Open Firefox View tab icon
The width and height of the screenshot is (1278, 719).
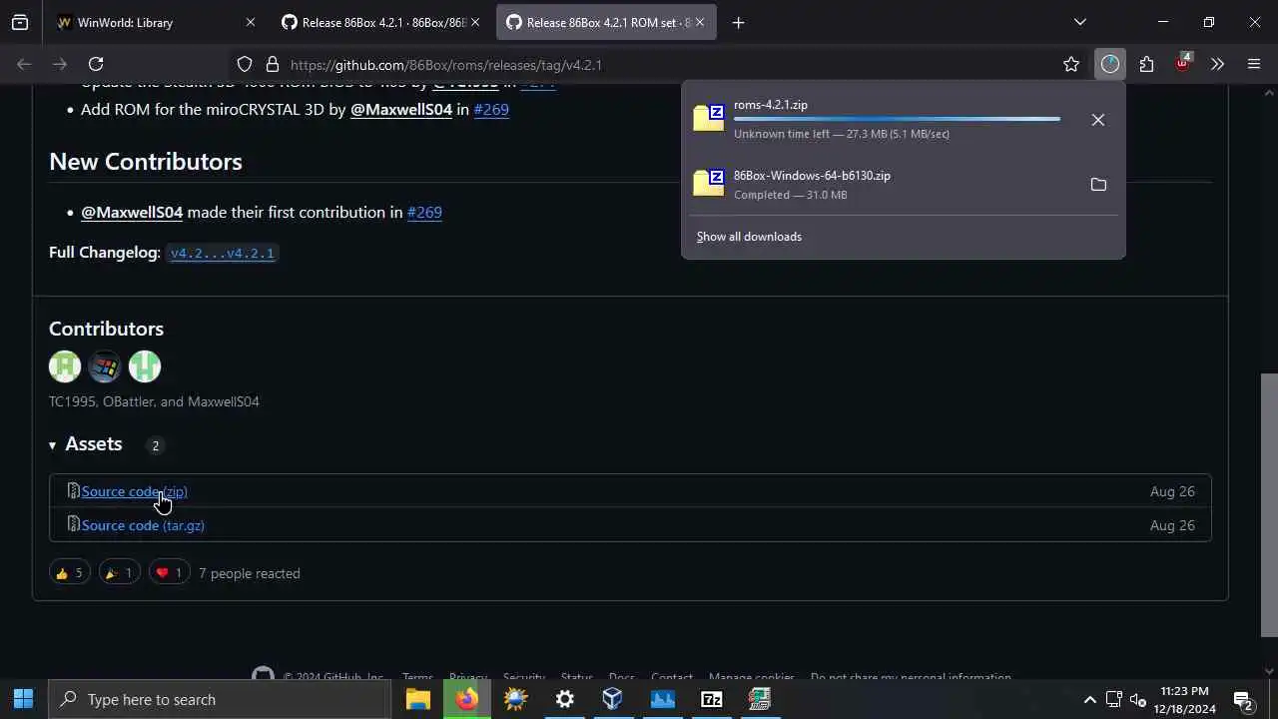pyautogui.click(x=20, y=22)
